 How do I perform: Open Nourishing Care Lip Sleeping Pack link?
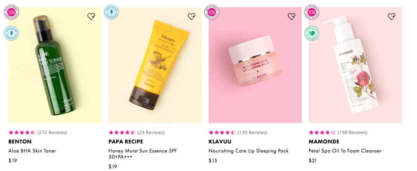(x=248, y=151)
